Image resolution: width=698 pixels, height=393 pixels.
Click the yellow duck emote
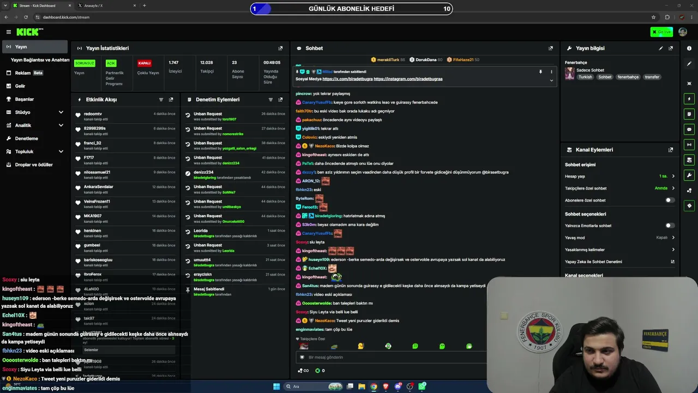coord(360,346)
